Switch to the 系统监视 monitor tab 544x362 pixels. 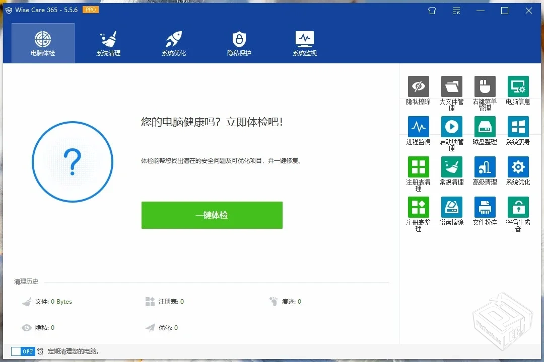coord(304,43)
